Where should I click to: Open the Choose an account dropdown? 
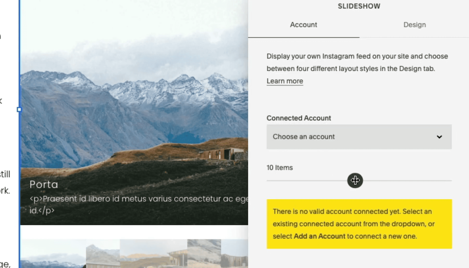pos(359,137)
